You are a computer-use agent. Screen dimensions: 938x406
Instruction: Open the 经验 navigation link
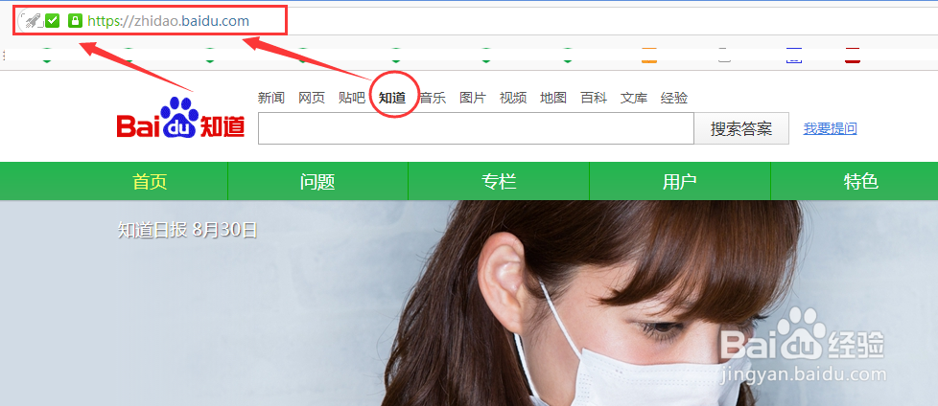tap(674, 98)
